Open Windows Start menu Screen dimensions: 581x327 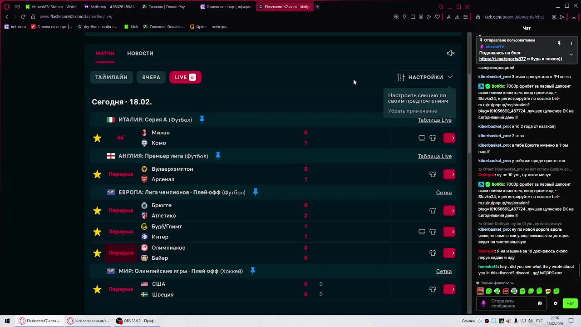click(x=7, y=321)
